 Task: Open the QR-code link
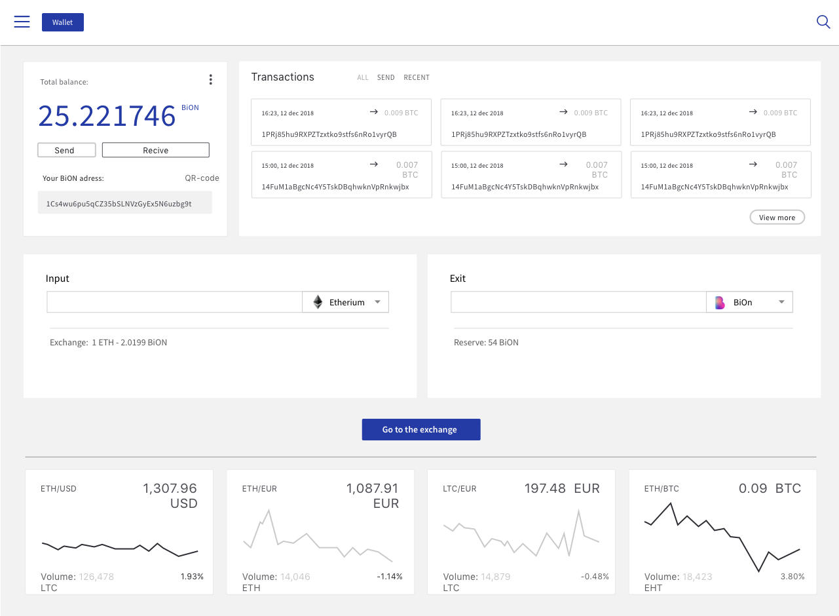(x=202, y=178)
